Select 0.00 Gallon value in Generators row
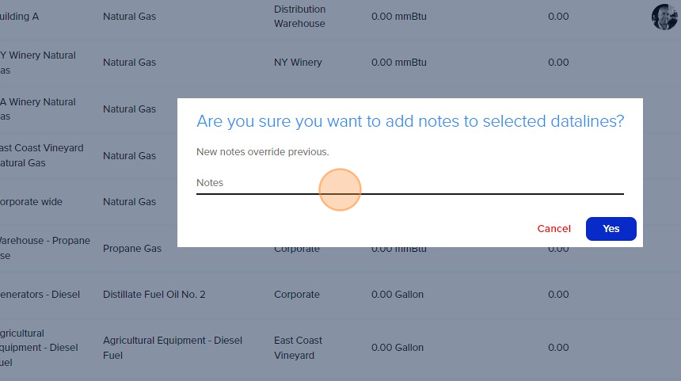681x381 pixels. coord(398,294)
